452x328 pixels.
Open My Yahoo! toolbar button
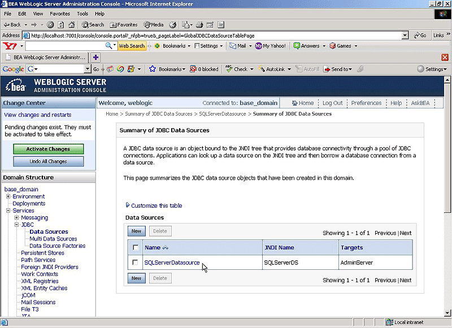271,46
